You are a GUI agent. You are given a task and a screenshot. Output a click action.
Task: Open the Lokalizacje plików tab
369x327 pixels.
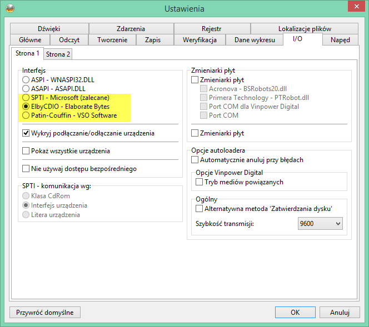[305, 29]
